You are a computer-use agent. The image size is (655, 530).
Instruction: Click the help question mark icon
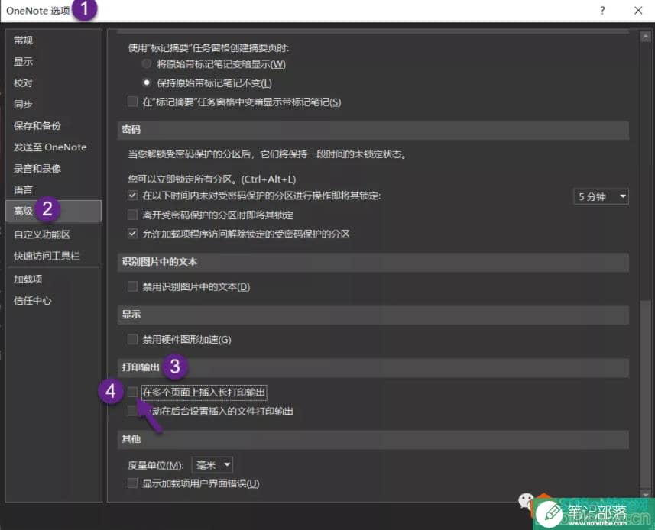point(602,11)
